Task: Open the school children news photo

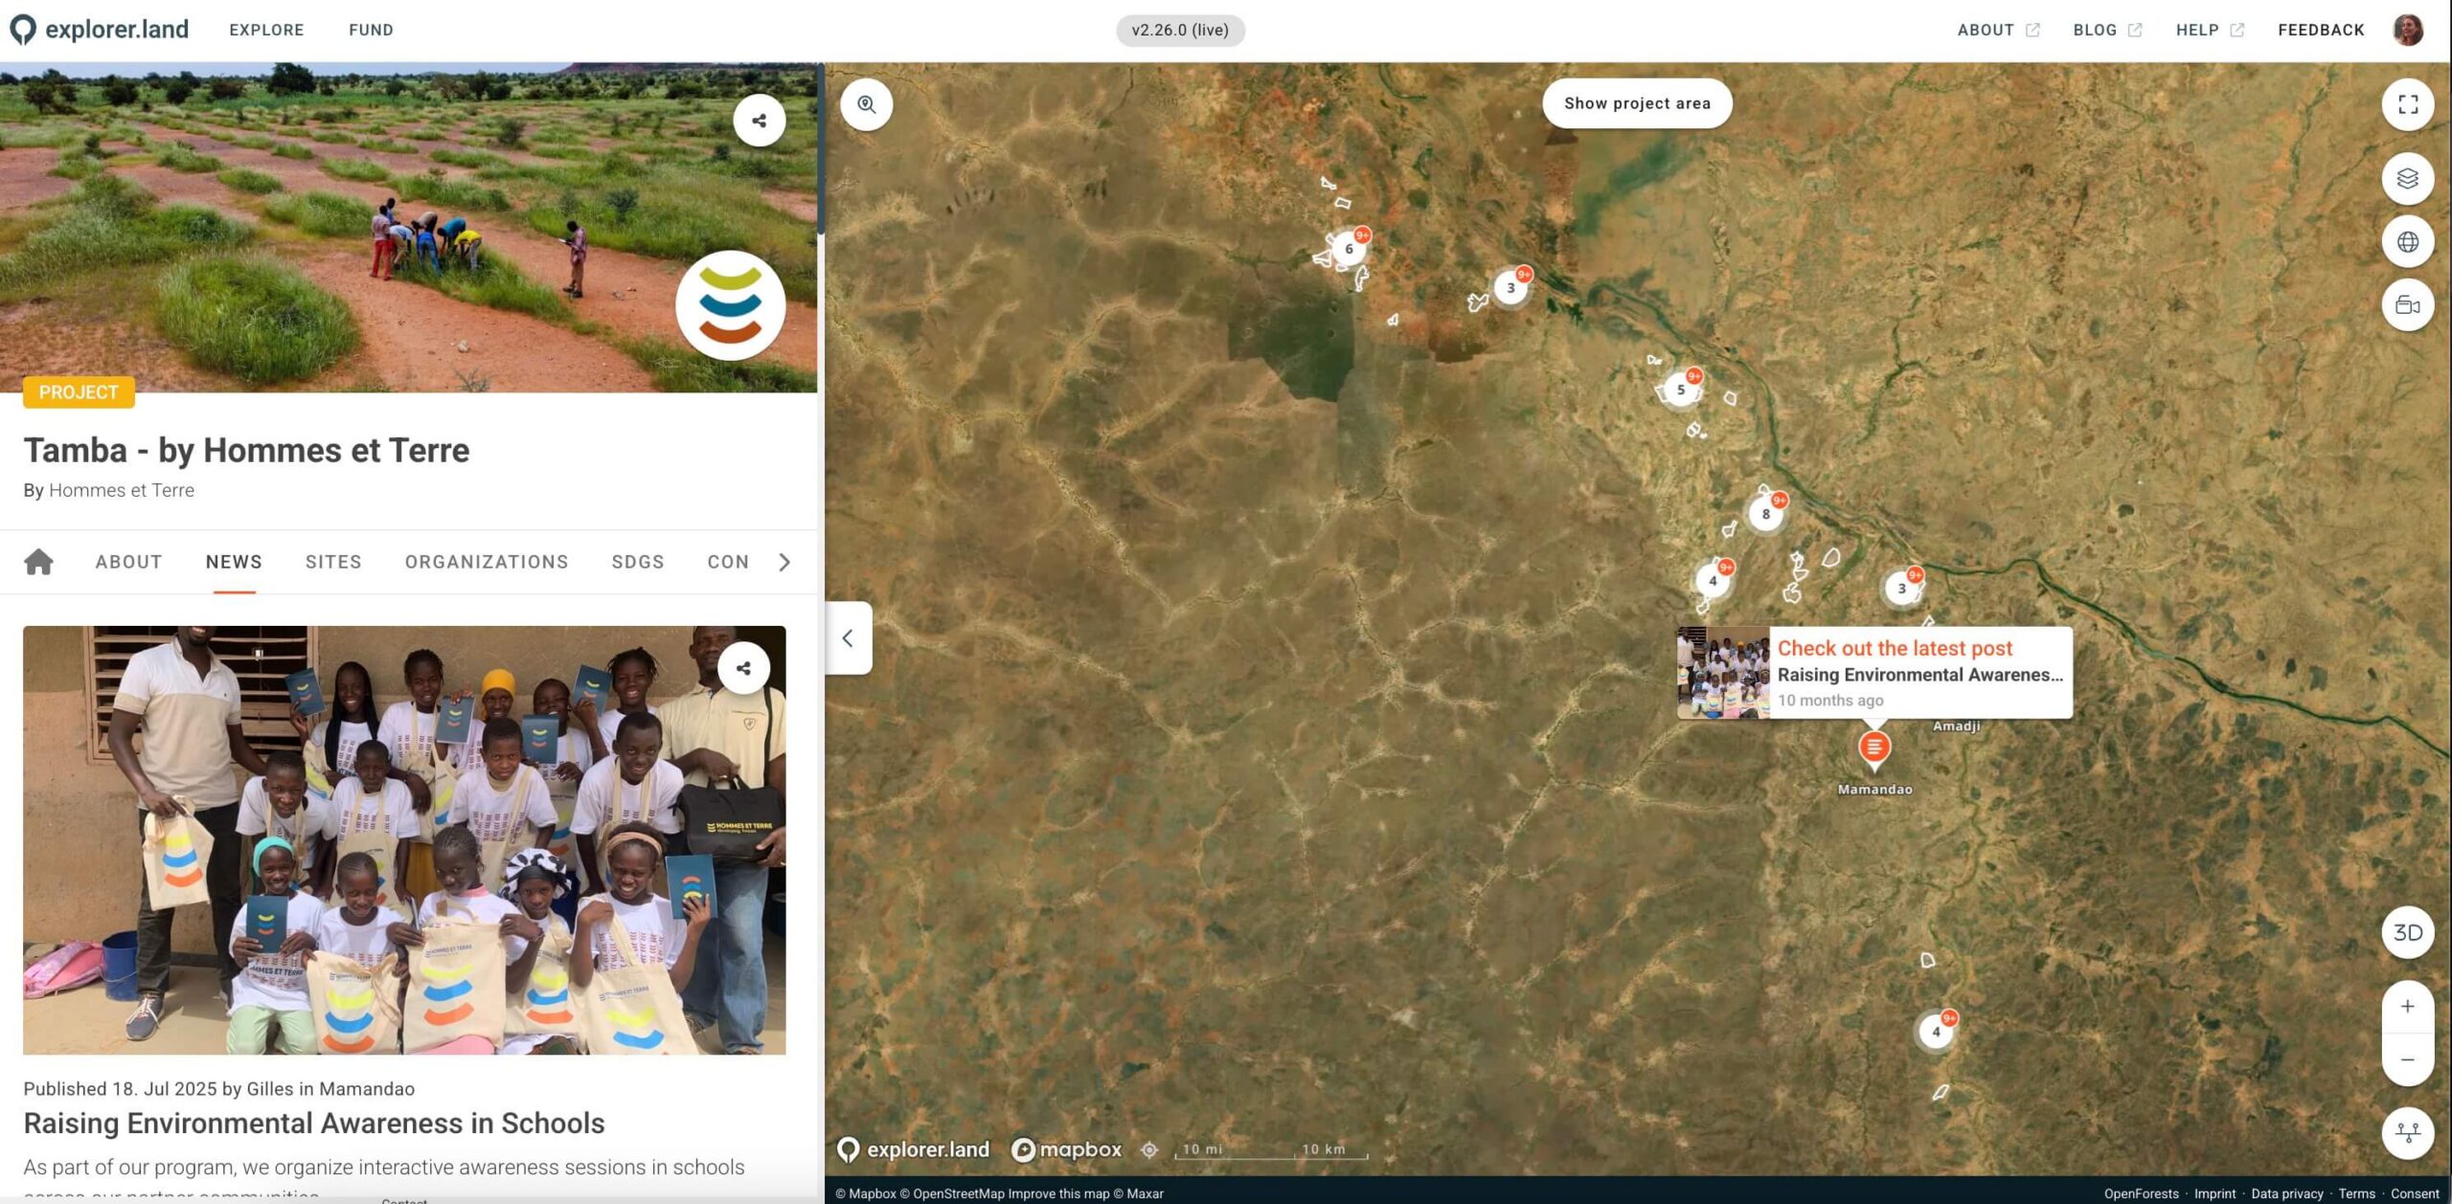Action: (x=404, y=840)
